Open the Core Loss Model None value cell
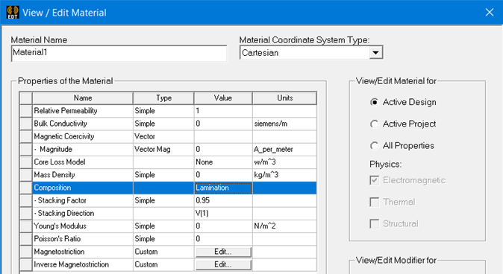 coord(223,162)
